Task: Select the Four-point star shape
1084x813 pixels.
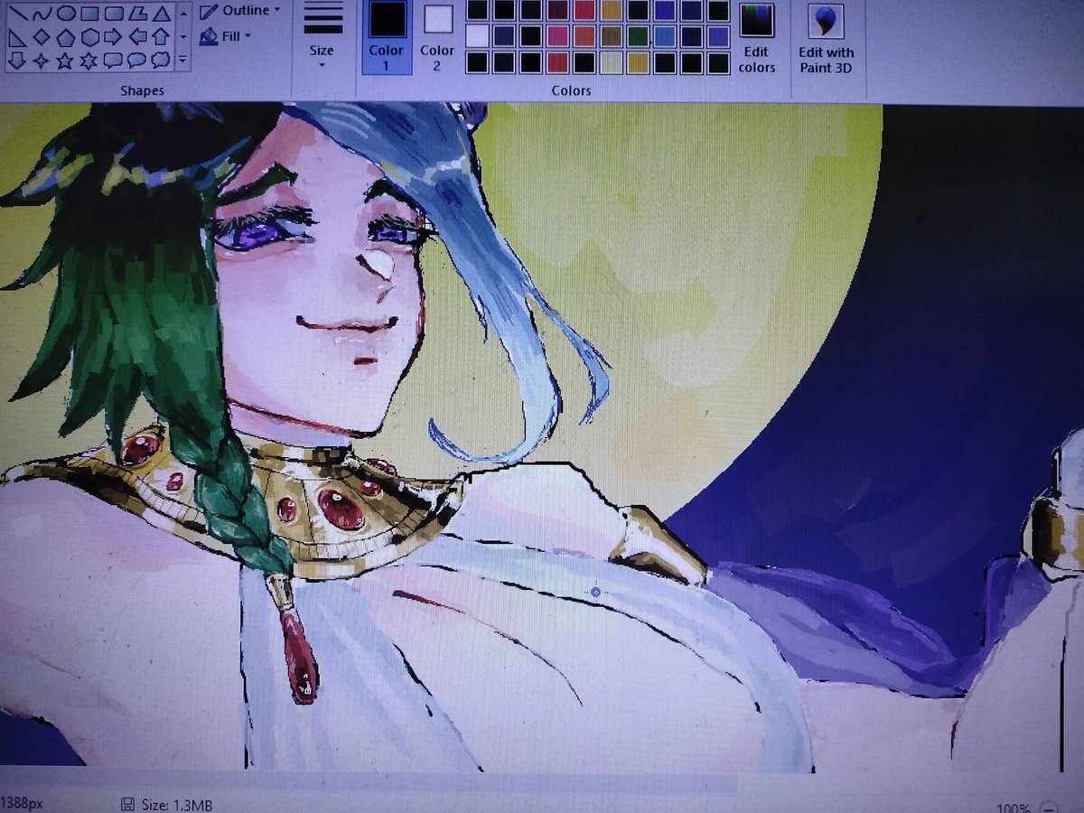Action: [42, 61]
